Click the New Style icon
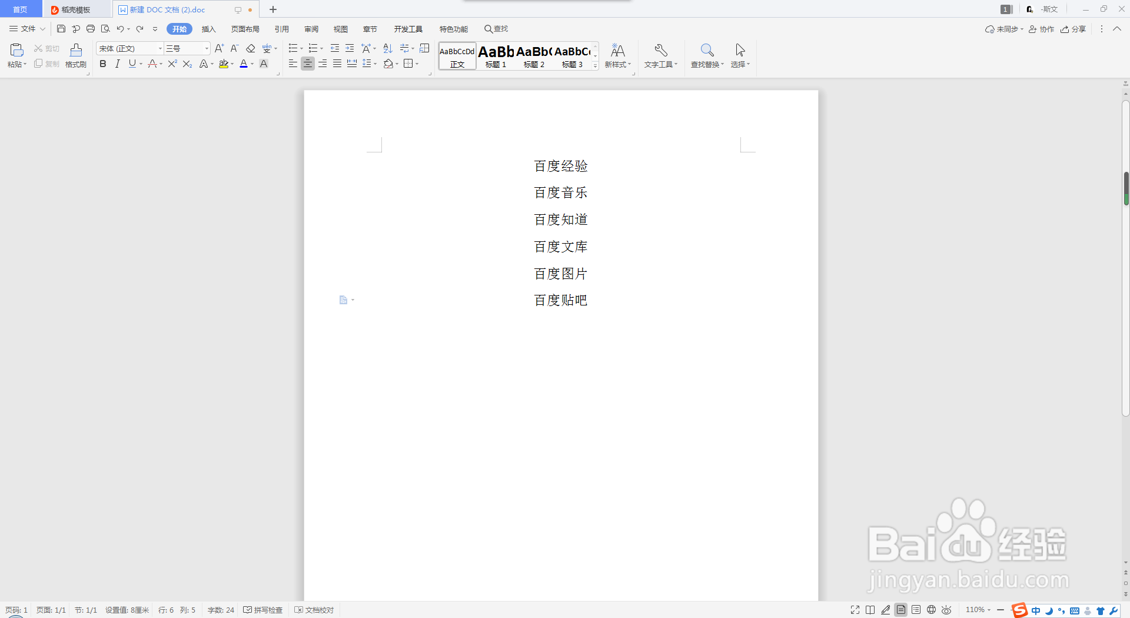The height and width of the screenshot is (618, 1130). click(618, 50)
